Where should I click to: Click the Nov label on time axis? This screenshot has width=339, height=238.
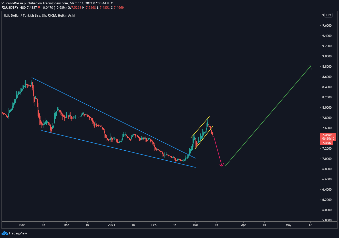coord(22,225)
